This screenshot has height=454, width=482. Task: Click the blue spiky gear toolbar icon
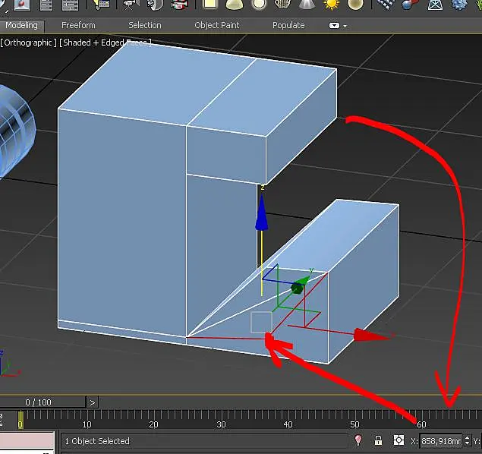[x=458, y=5]
